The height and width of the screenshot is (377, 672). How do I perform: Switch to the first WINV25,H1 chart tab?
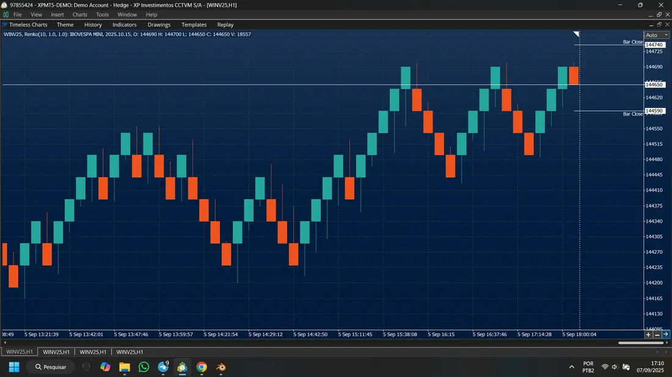pyautogui.click(x=20, y=352)
